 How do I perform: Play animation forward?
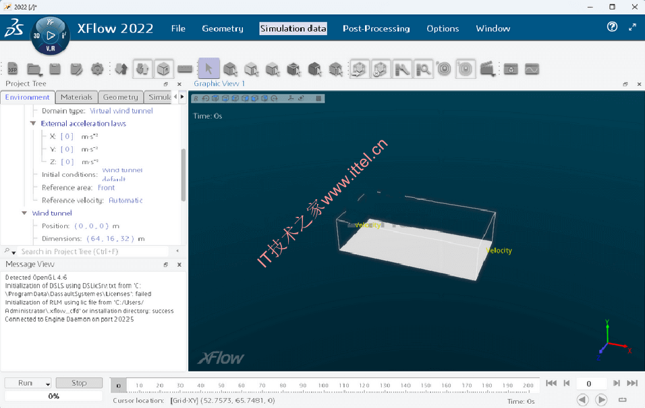[x=601, y=400]
